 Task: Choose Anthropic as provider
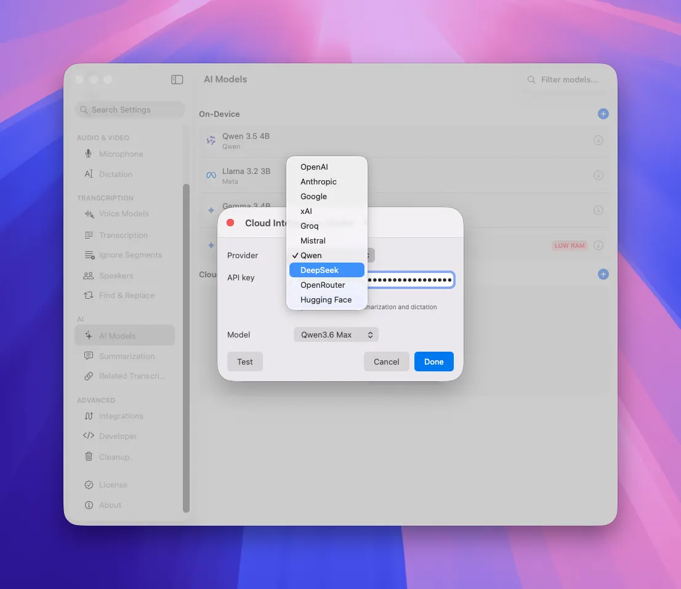pyautogui.click(x=326, y=182)
